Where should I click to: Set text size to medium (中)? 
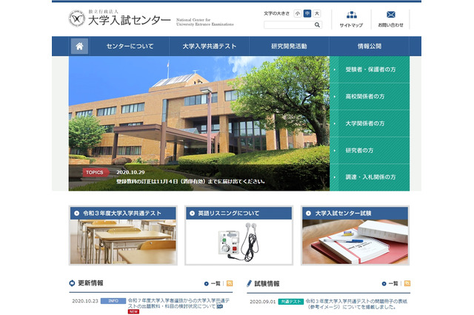[x=307, y=13]
